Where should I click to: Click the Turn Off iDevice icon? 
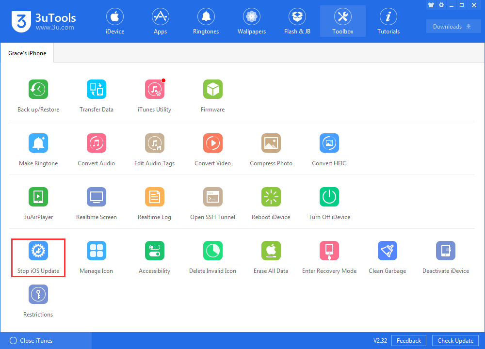point(329,197)
